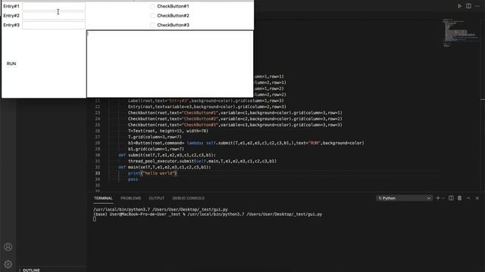Switch to the OUTPUT tab
Viewport: 485px width, 272px height.
click(x=157, y=198)
